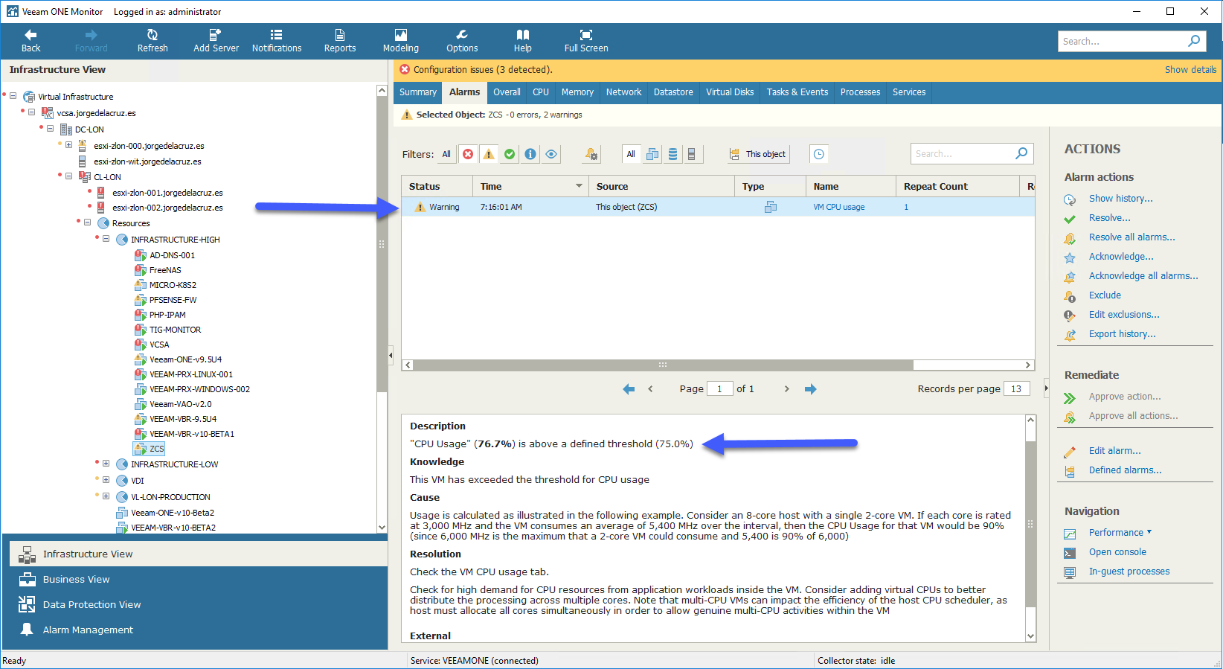Screen dimensions: 1223x669
Task: Go to the first page arrow
Action: tap(629, 389)
